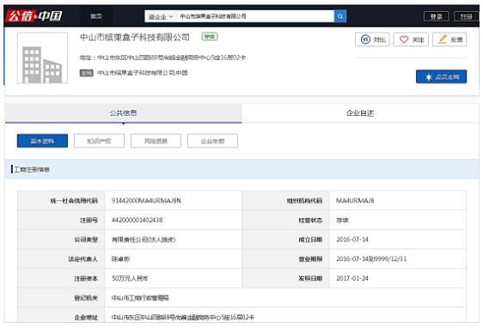This screenshot has height=328, width=483.
Task: Switch to the 企业自述 tab
Action: click(x=360, y=113)
